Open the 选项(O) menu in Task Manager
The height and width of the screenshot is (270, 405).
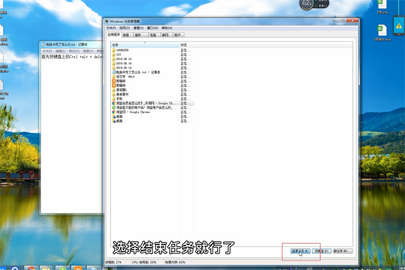pos(125,28)
